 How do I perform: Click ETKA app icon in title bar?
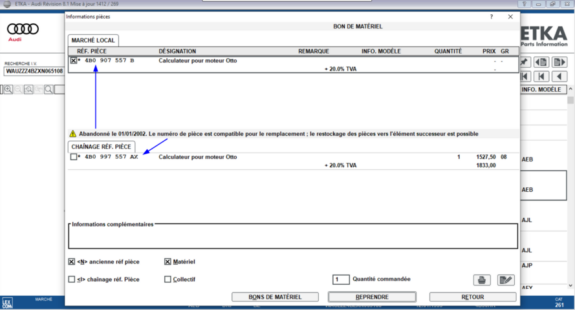point(7,4)
